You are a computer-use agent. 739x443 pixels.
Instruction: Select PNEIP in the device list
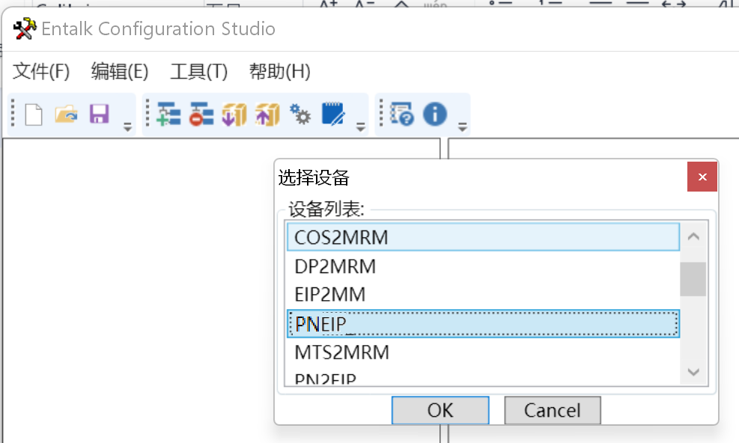point(483,324)
